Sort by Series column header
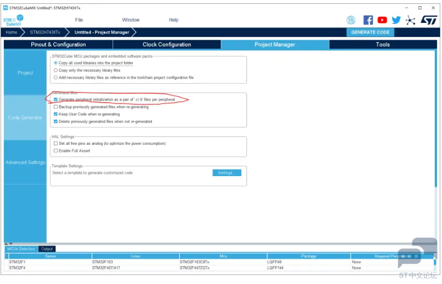Viewport: 442px width, 284px height. point(50,256)
